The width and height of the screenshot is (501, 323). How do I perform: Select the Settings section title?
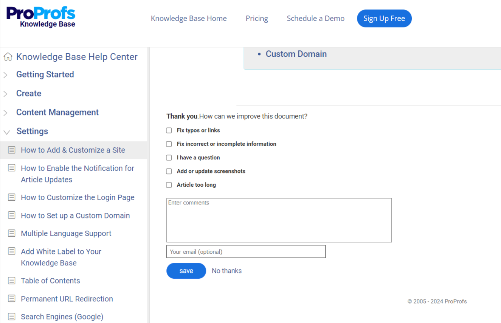[x=32, y=131]
